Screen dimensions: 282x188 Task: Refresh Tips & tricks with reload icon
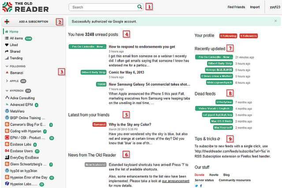[x=219, y=139]
